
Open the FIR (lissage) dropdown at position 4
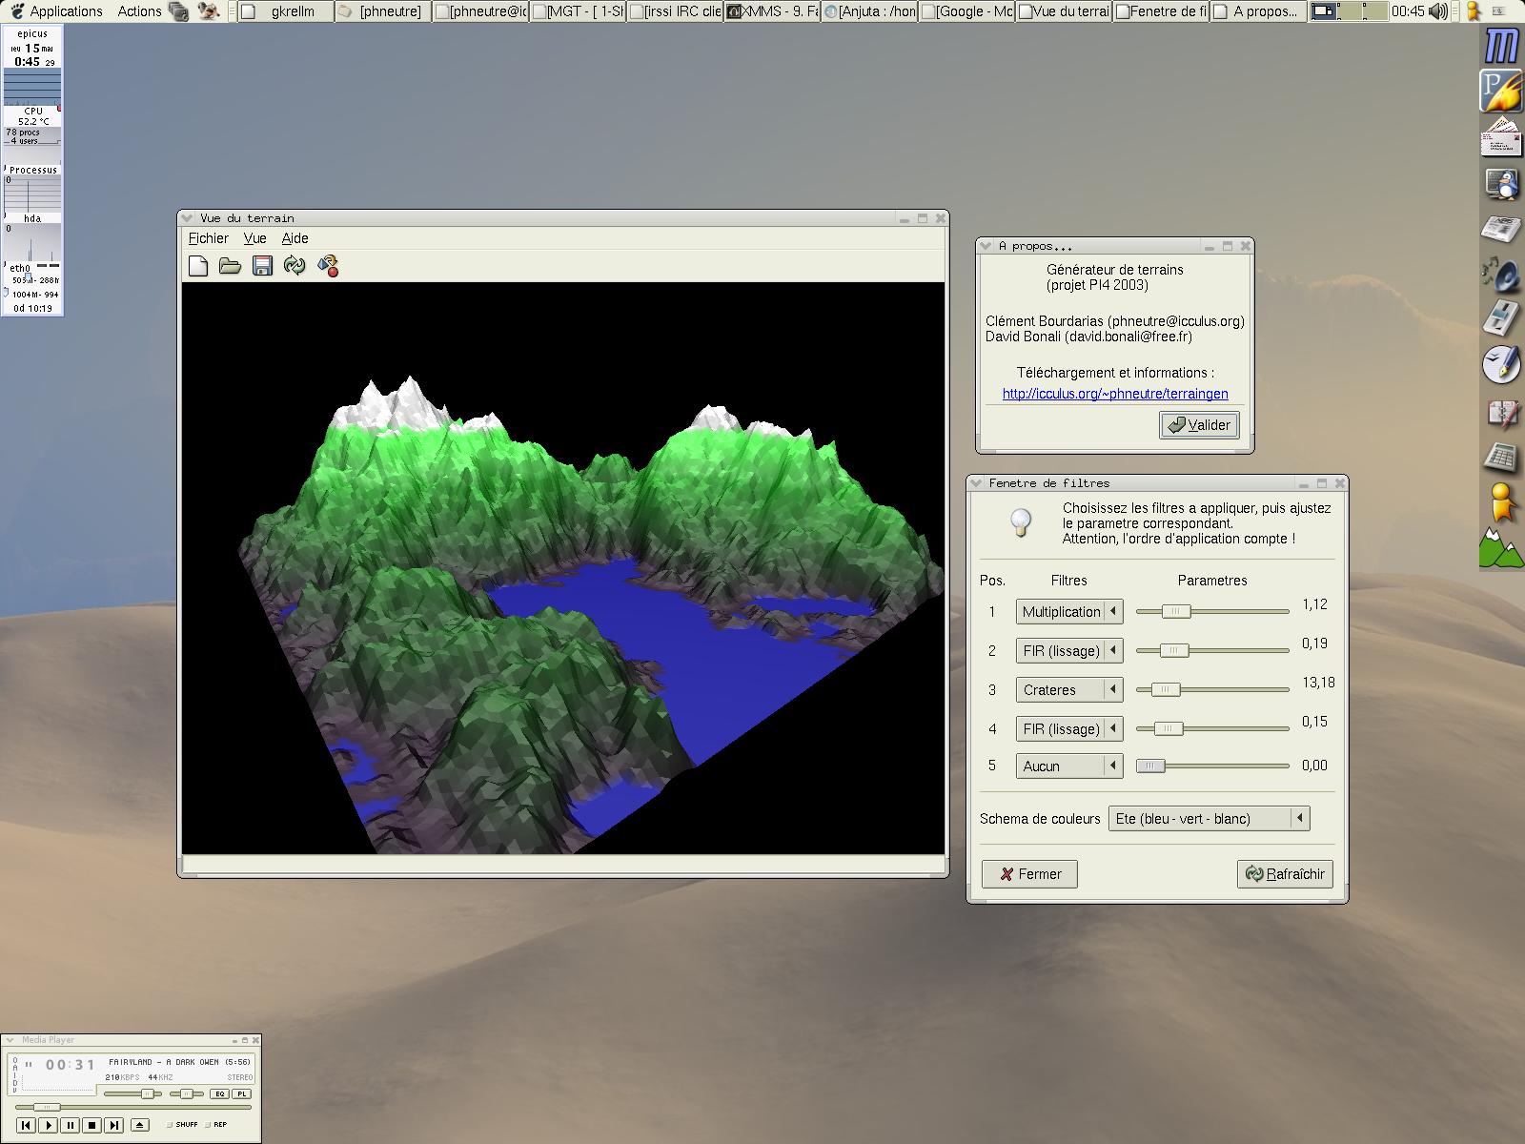click(1068, 729)
